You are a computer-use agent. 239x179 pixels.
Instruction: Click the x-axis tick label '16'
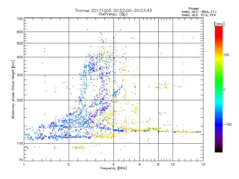(203, 164)
